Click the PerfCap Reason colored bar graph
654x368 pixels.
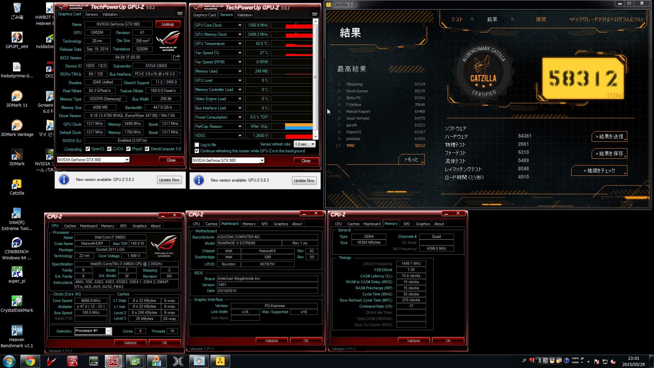[x=292, y=126]
